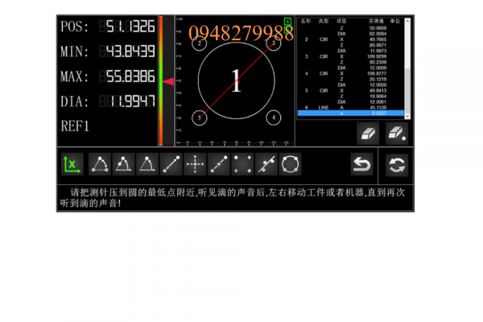Select the three-point dashed triangle arc tool

pos(100,164)
